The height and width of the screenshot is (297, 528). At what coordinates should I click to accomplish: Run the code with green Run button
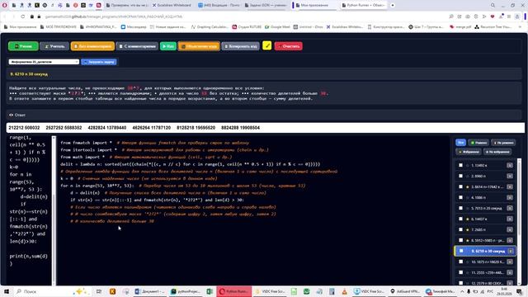(x=168, y=46)
